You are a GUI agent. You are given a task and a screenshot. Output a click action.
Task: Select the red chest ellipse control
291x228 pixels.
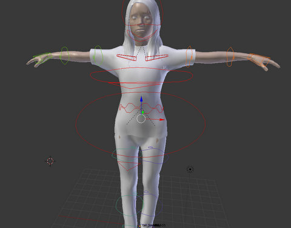tap(141, 75)
